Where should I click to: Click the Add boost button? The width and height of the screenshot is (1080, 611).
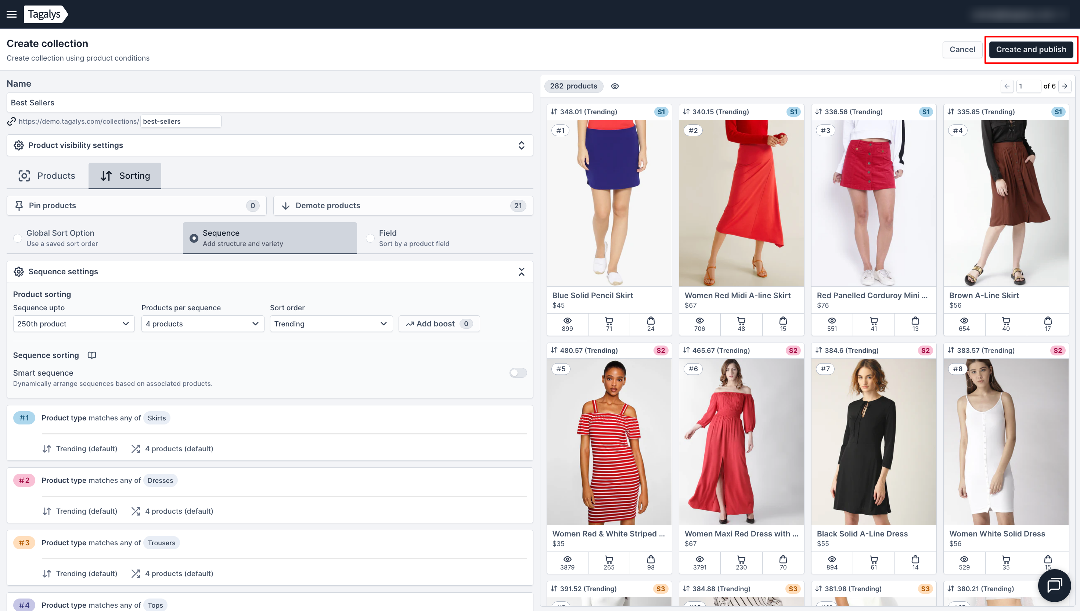coord(439,323)
